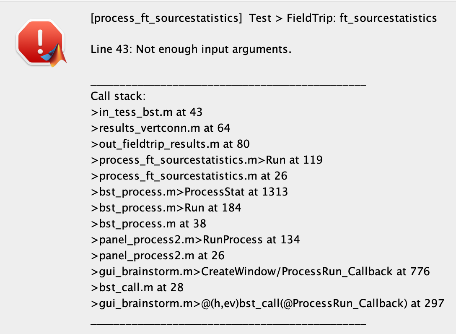Select the panel_process2.m at 26 line

(158, 256)
